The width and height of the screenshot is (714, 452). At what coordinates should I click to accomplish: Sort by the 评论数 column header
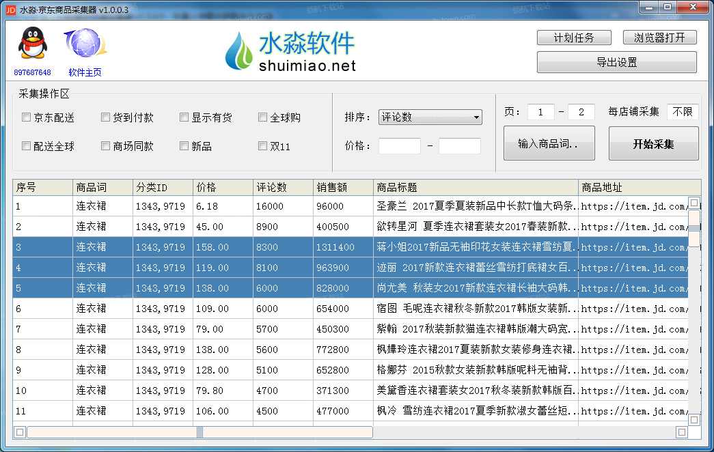pos(284,187)
